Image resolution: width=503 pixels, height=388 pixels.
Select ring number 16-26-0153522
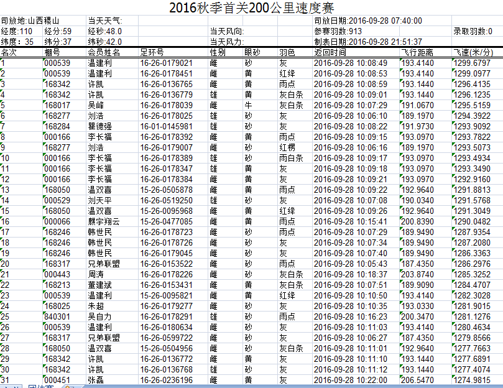coord(166,264)
